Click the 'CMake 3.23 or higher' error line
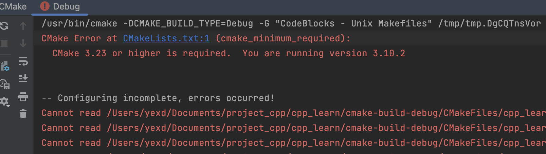The image size is (546, 154). [x=229, y=53]
